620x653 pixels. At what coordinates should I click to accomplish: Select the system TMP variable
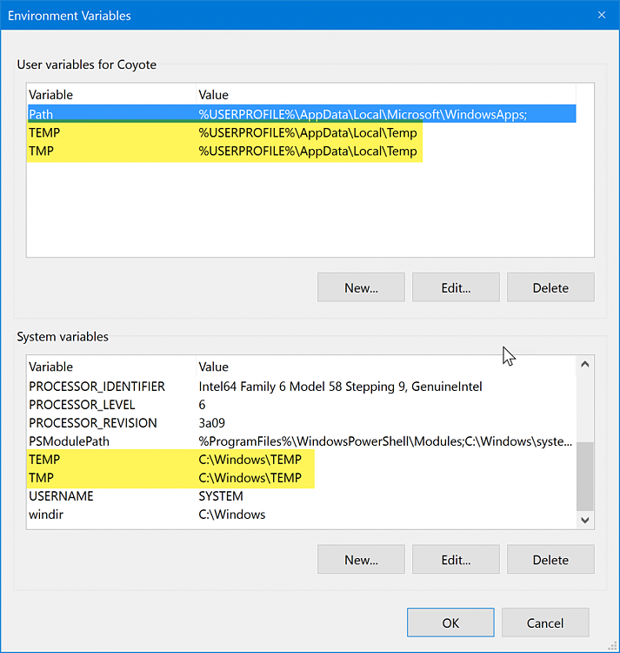click(302, 478)
